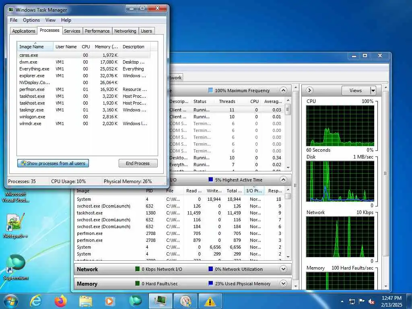412x309 pixels.
Task: Click the disk table scrollbar up arrow
Action: click(288, 190)
